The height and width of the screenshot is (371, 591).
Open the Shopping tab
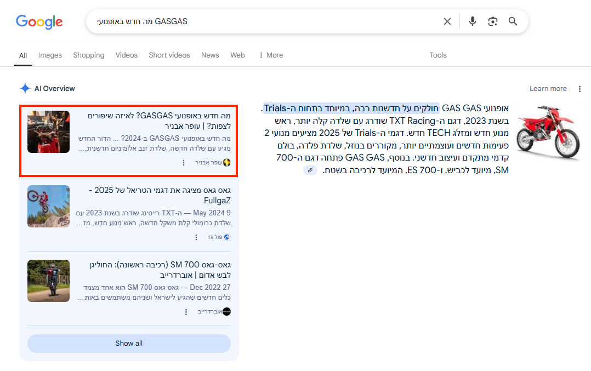89,55
